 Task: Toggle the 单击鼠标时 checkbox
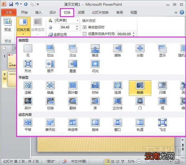(x=84, y=27)
